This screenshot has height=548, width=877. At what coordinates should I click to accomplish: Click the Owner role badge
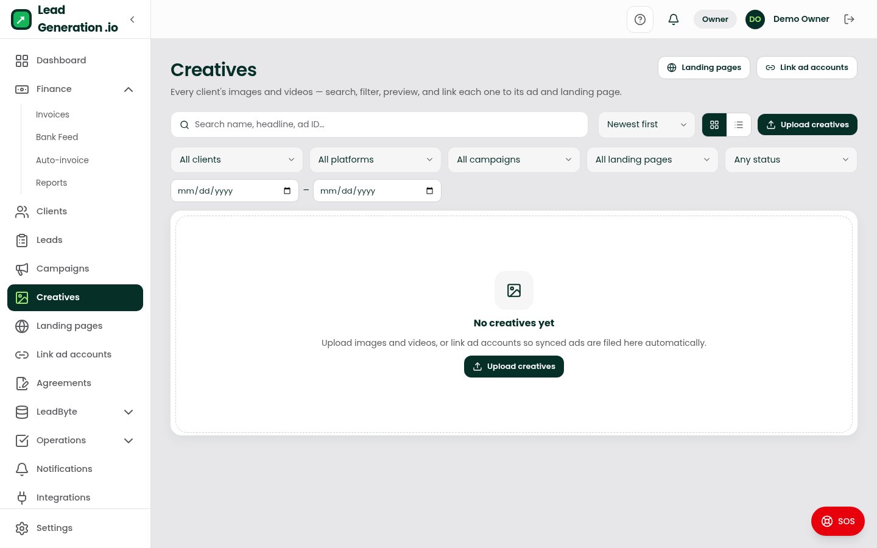tap(715, 19)
